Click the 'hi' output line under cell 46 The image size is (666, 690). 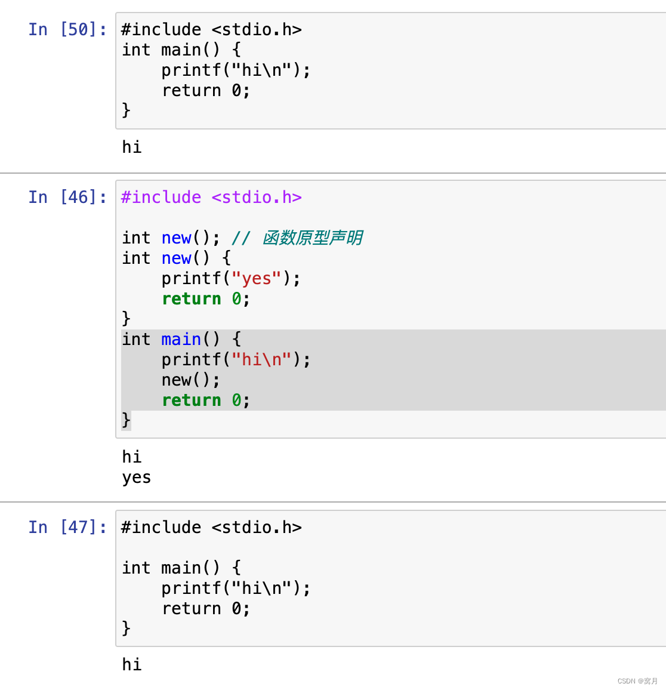click(131, 457)
